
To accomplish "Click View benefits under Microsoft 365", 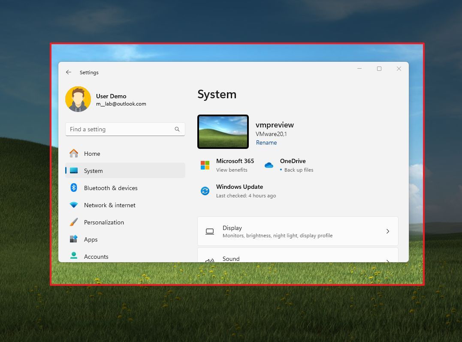I will 232,169.
